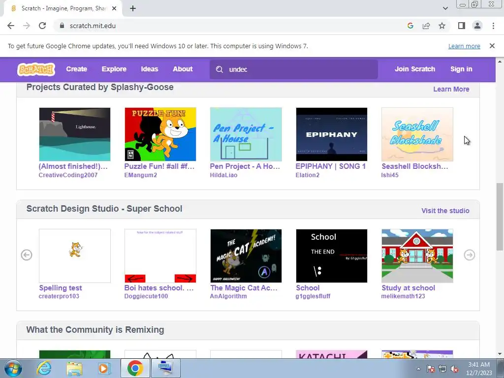Show hidden tray icons
Image resolution: width=504 pixels, height=378 pixels.
(418, 369)
